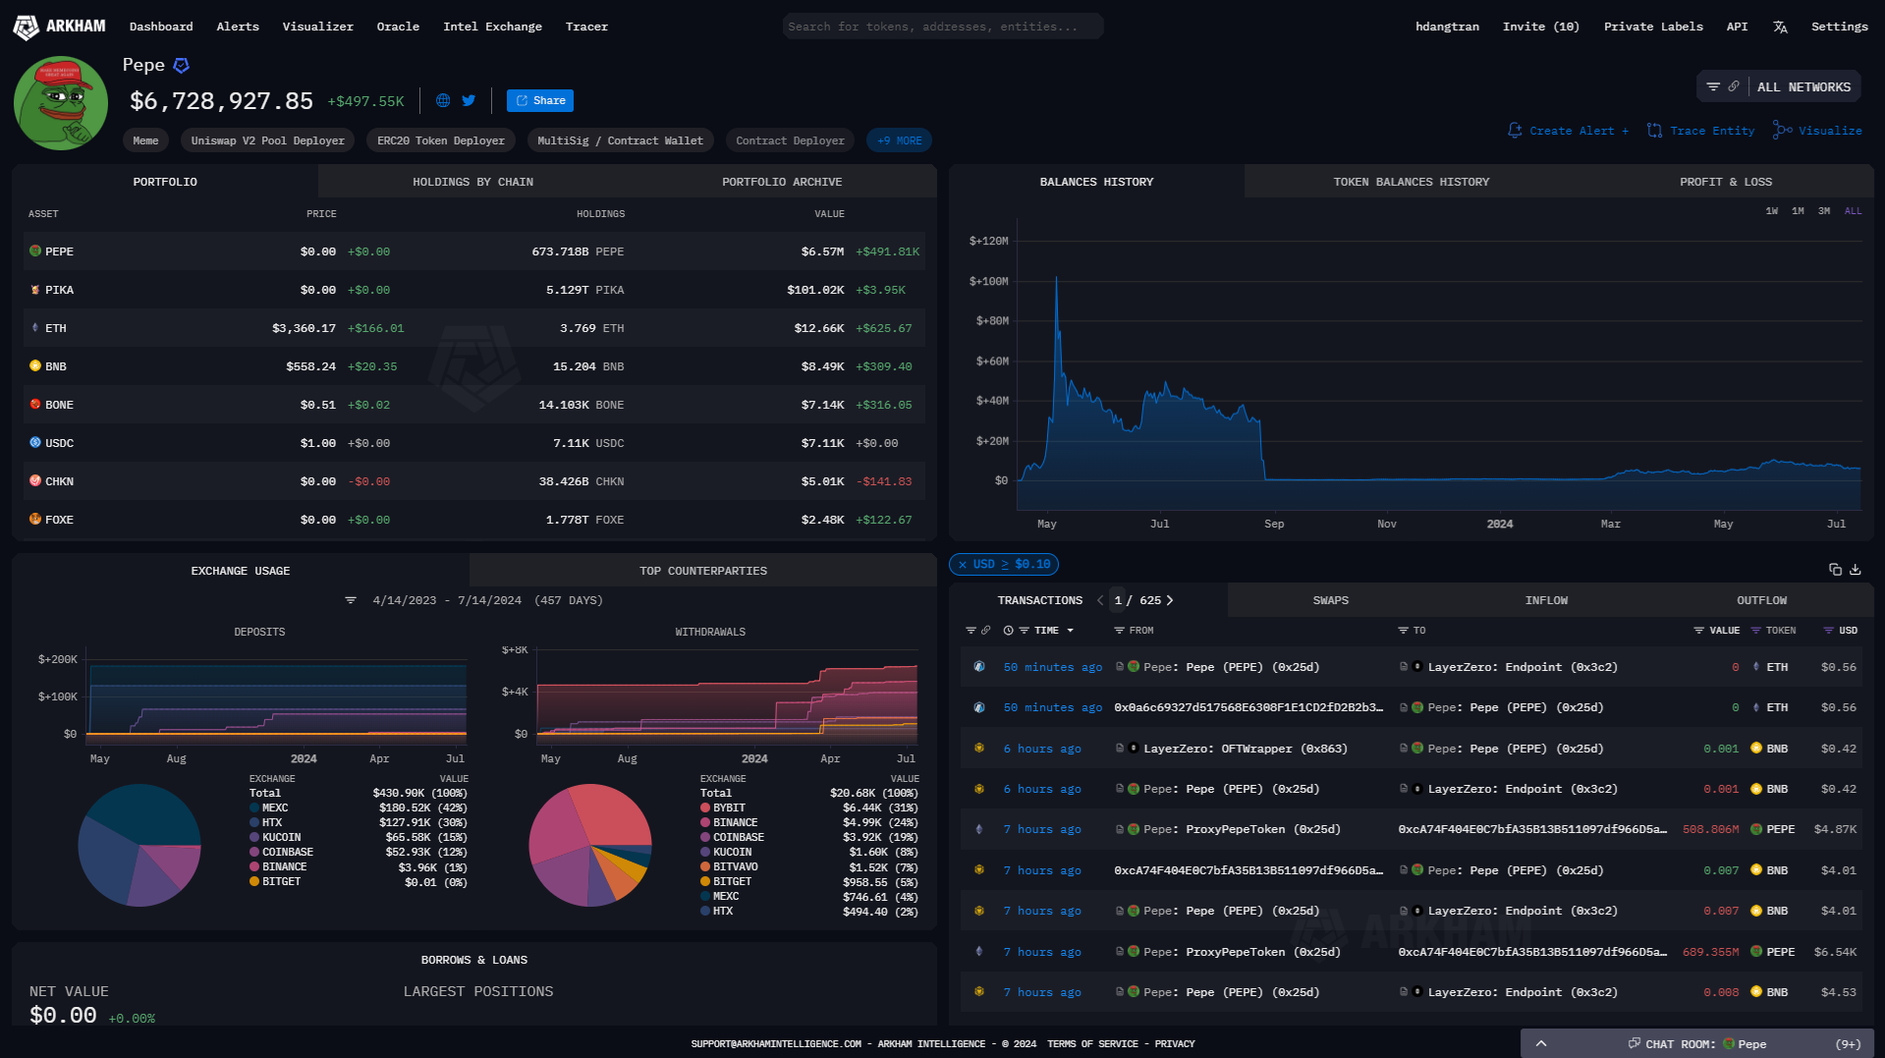Click the verified badge next to Pepe
The height and width of the screenshot is (1058, 1885).
181,66
